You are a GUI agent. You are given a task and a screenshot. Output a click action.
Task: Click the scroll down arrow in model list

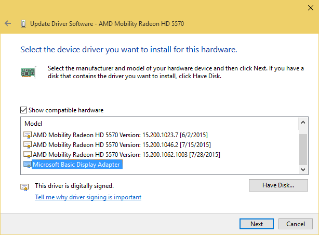click(303, 170)
